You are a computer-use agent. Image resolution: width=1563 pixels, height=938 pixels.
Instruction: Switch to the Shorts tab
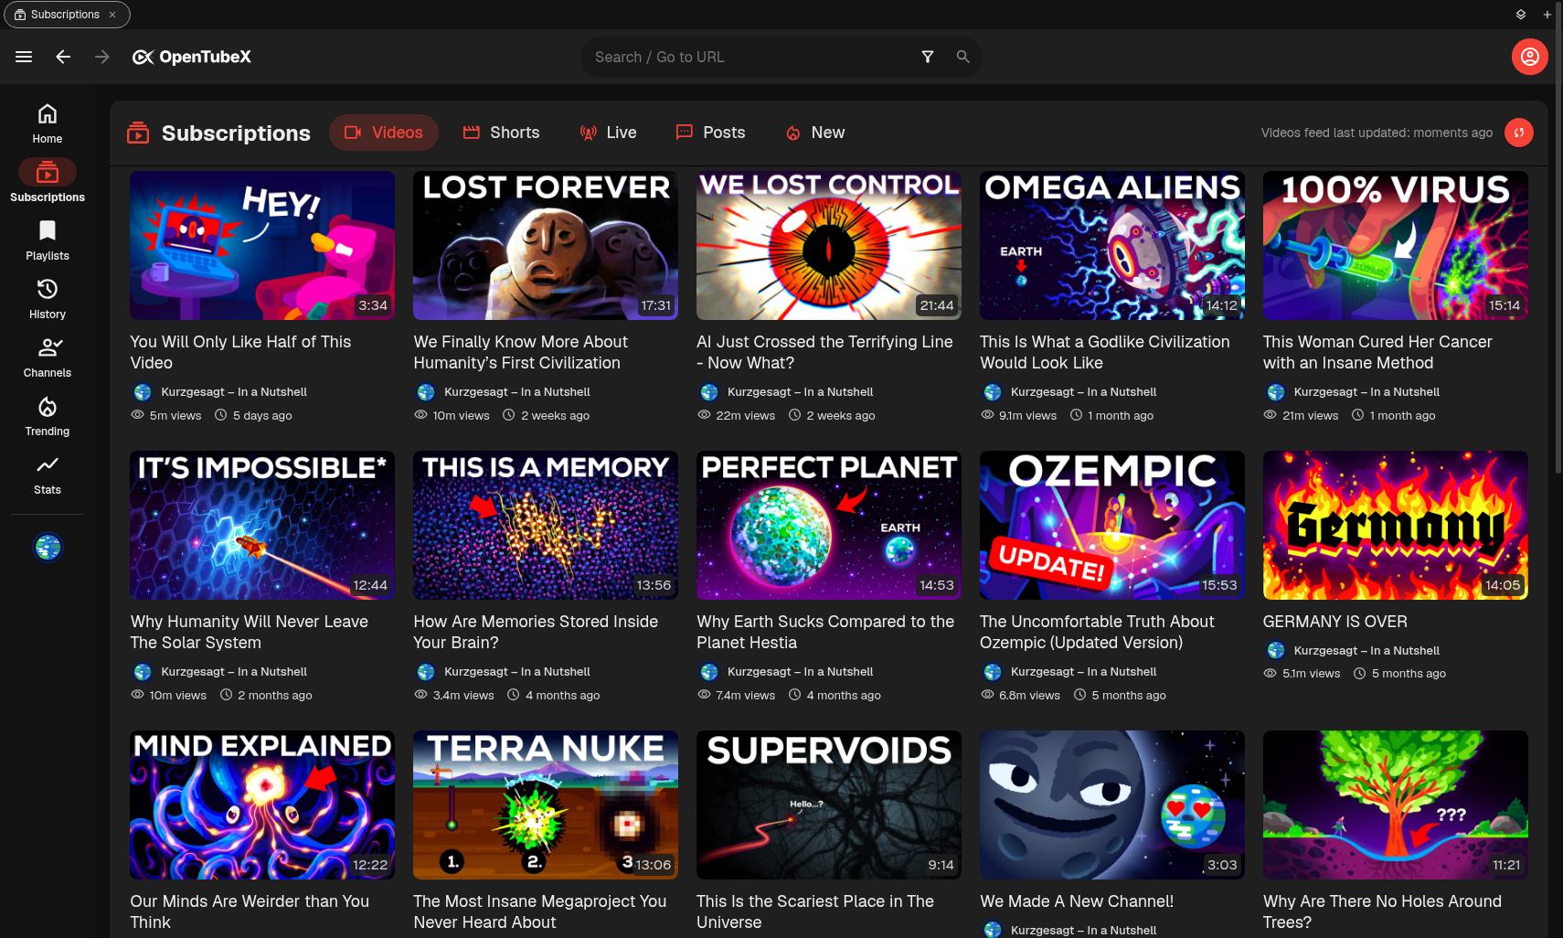(501, 133)
